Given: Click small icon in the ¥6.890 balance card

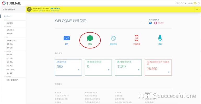Looking at the screenshot, I should click(x=169, y=72).
